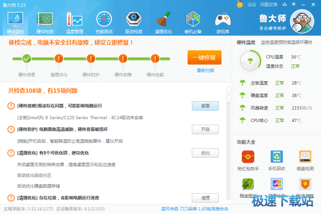Open 手机回收 tool
321x214 pixels.
coord(277,160)
